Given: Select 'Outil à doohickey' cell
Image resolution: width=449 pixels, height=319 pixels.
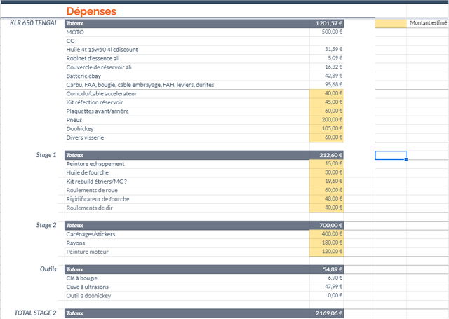Looking at the screenshot, I should point(187,296).
